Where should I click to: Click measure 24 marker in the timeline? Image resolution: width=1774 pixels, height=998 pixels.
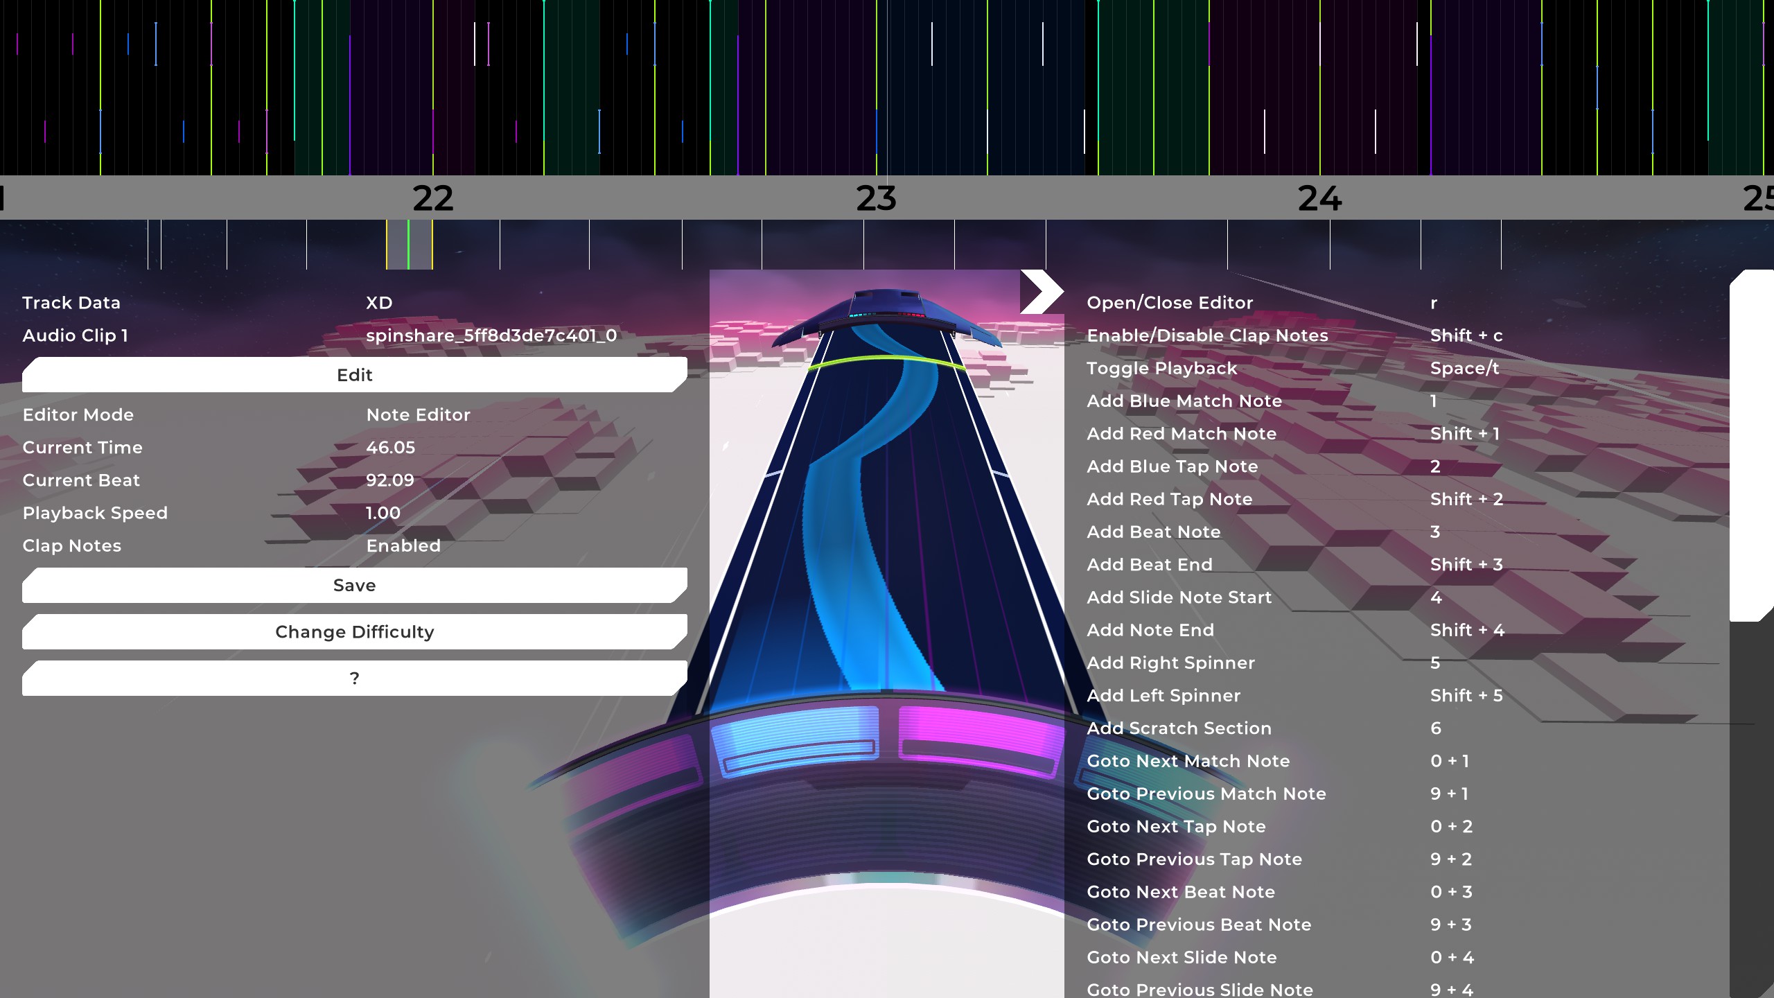(x=1319, y=199)
